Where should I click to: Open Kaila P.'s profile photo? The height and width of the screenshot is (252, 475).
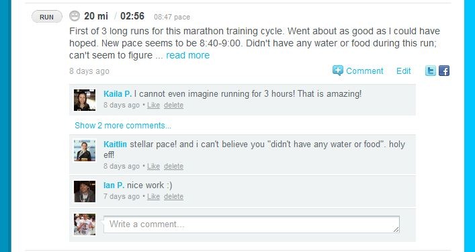85,100
